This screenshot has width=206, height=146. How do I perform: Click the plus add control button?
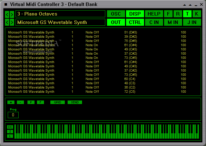tap(11, 102)
